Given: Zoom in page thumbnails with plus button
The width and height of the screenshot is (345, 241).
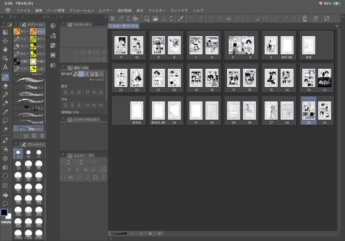Looking at the screenshot, I should point(141,234).
